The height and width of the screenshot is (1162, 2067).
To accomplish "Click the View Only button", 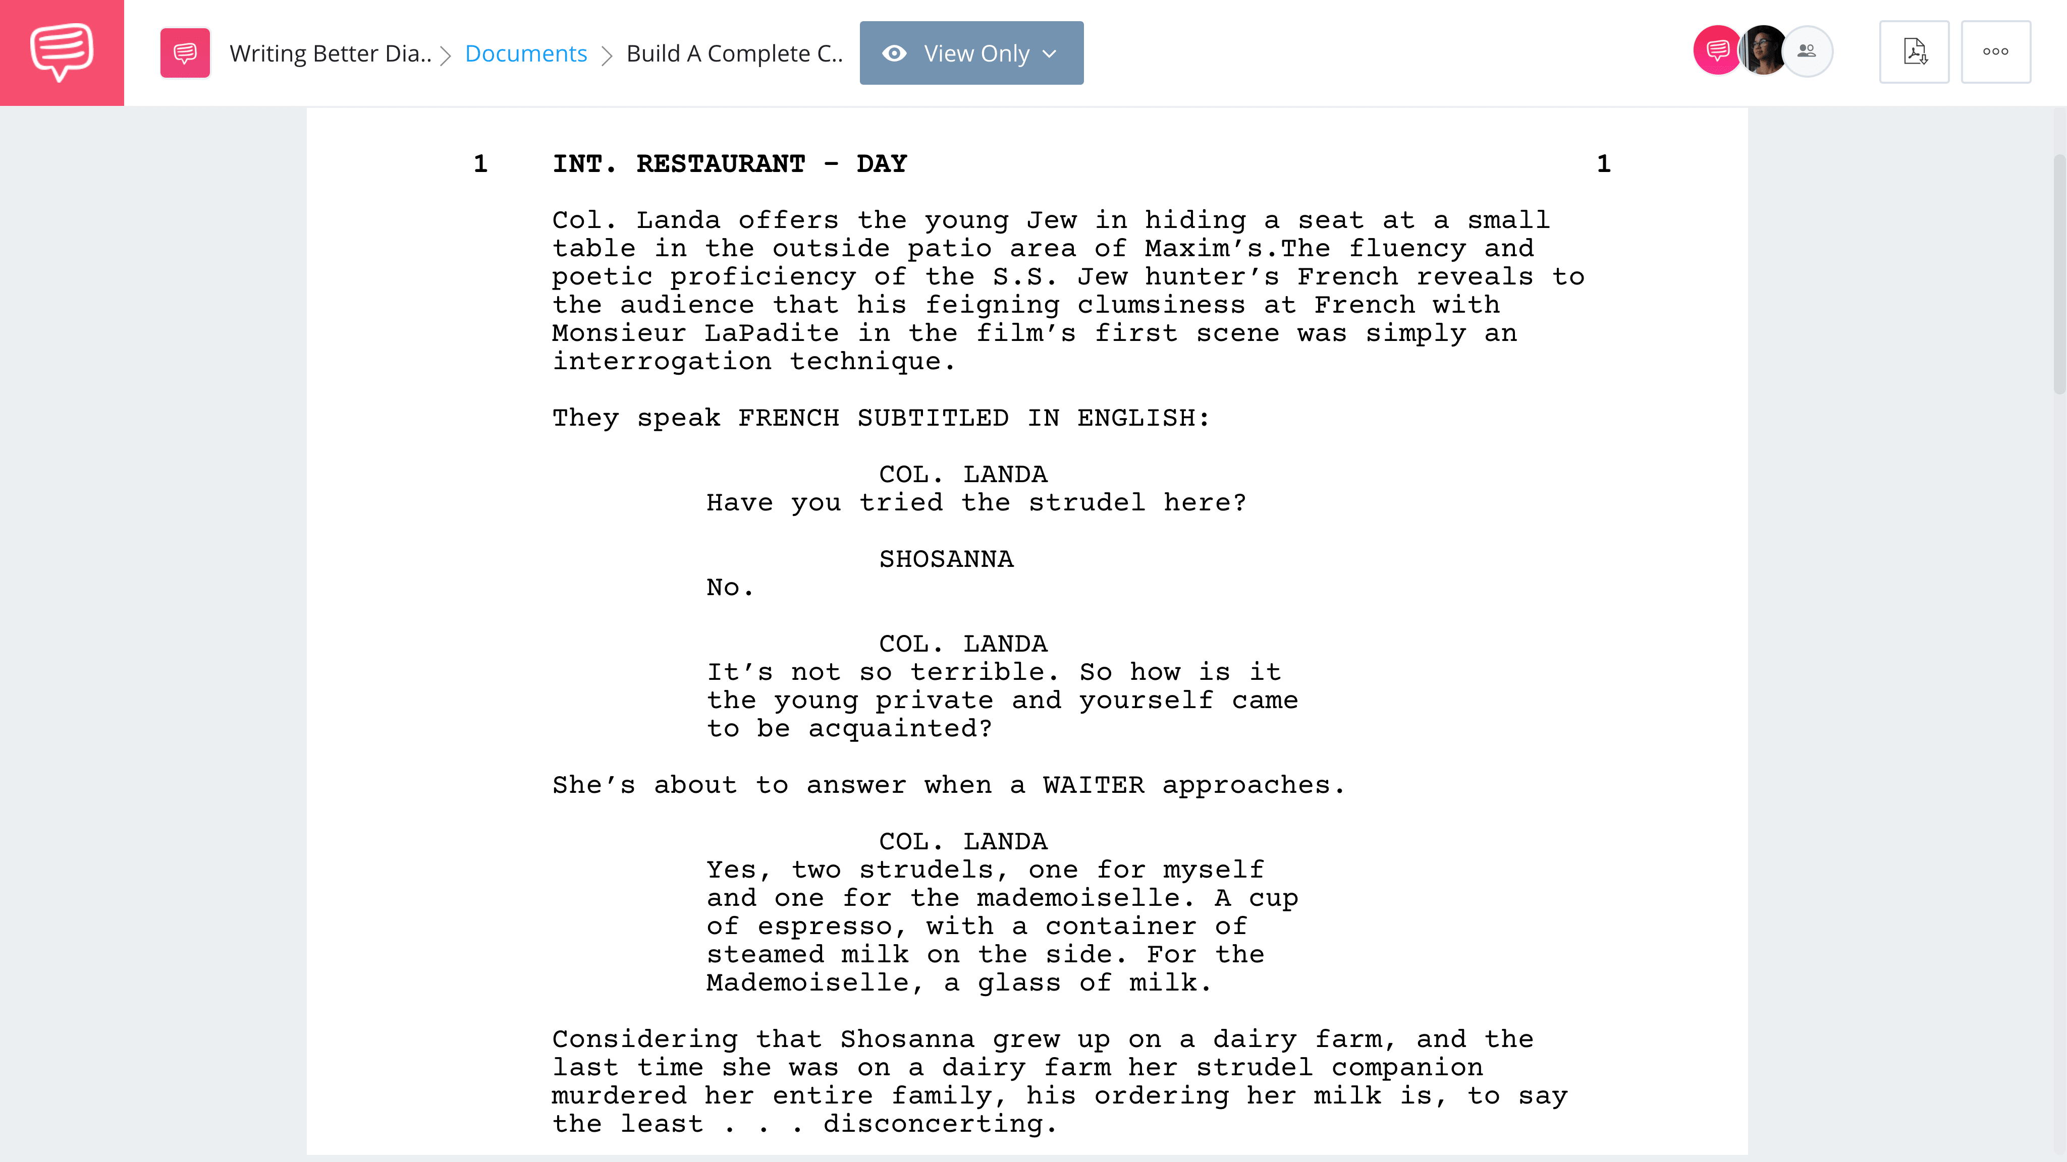I will (971, 52).
